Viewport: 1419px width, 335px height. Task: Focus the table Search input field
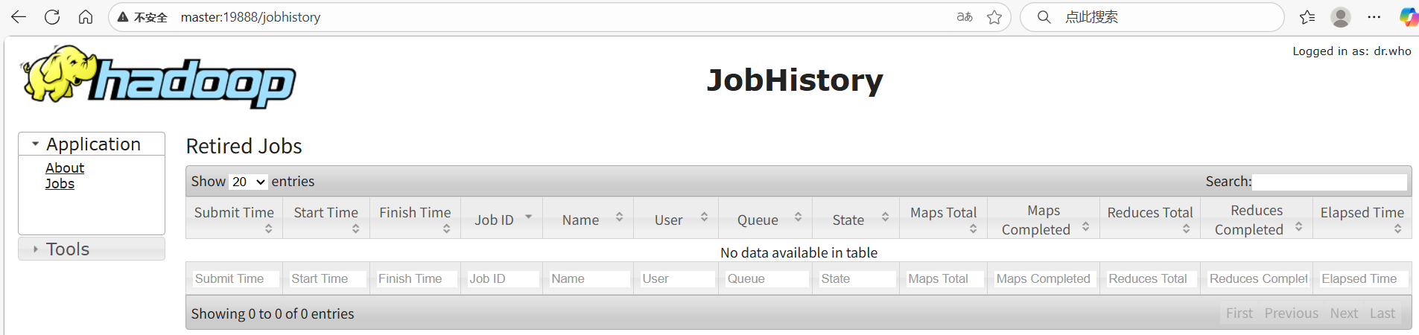[1330, 182]
